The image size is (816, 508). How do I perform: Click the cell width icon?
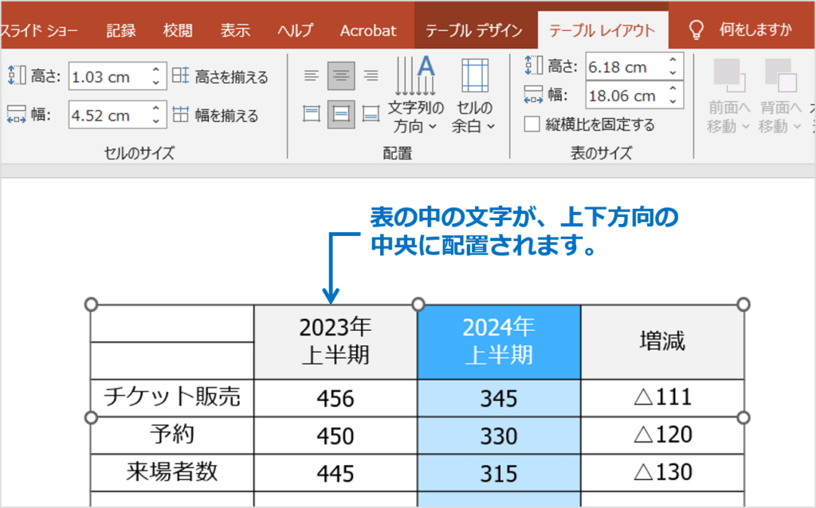point(17,114)
